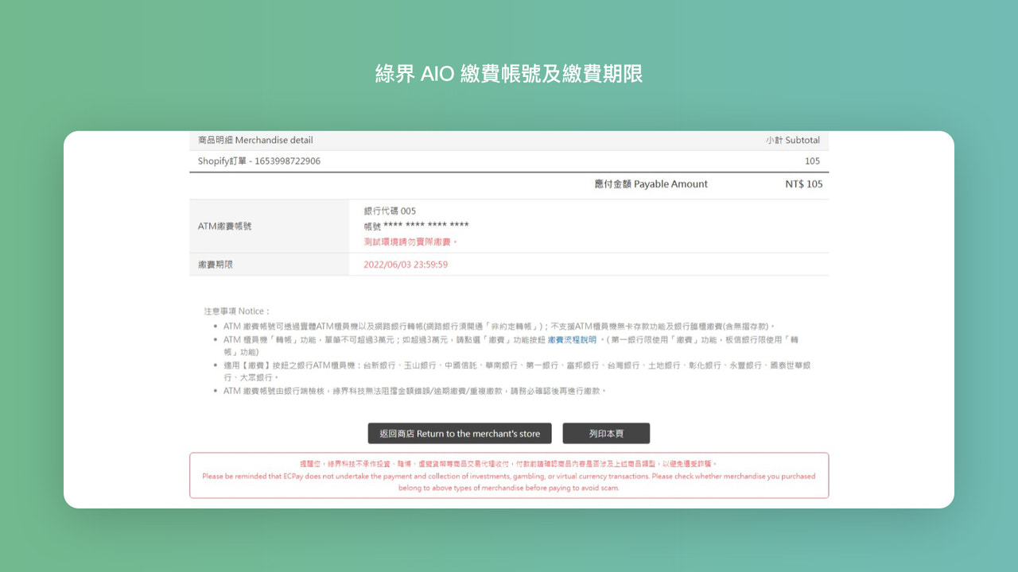The width and height of the screenshot is (1018, 572).
Task: Click the masked 帳號 **** **** **** **** text
Action: (416, 226)
